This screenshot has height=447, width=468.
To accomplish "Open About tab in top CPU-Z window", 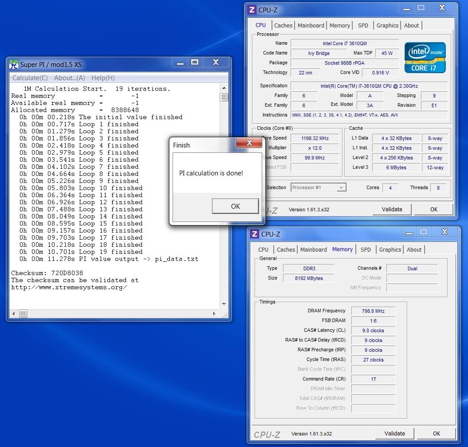I will pos(411,25).
